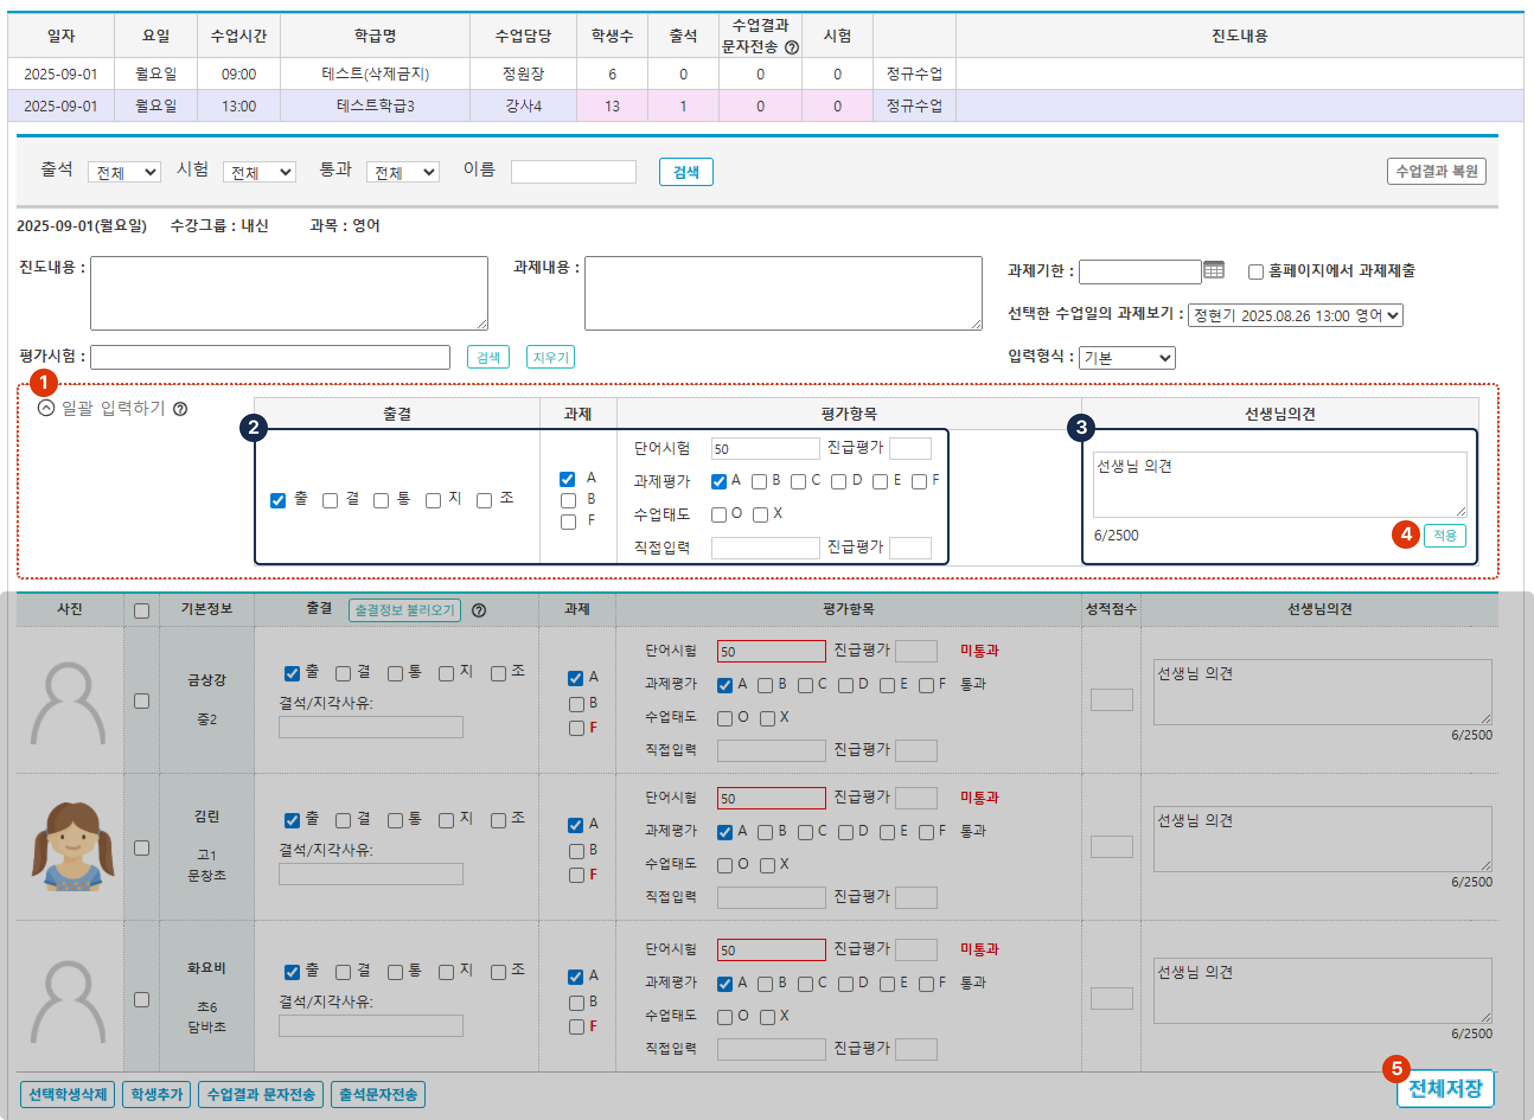Open 선택한 수업일의 과제보기 dropdown
The image size is (1534, 1120).
(x=1295, y=315)
